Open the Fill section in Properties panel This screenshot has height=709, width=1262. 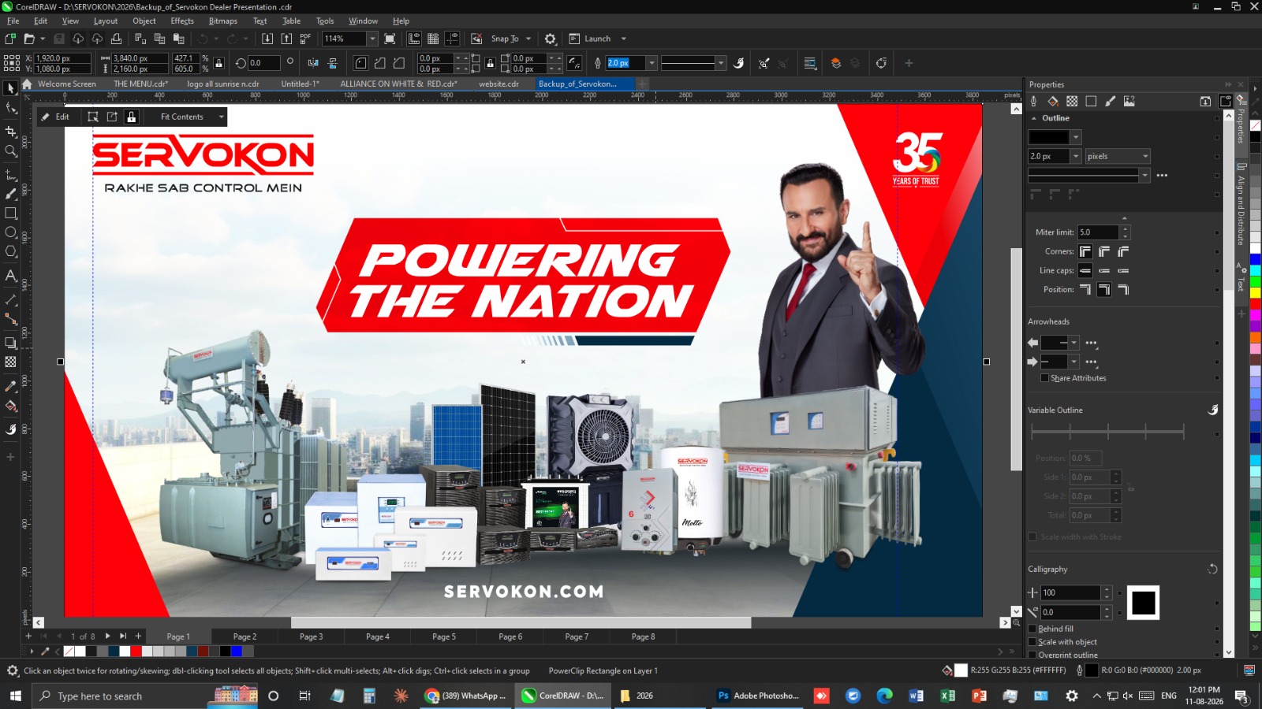point(1053,101)
